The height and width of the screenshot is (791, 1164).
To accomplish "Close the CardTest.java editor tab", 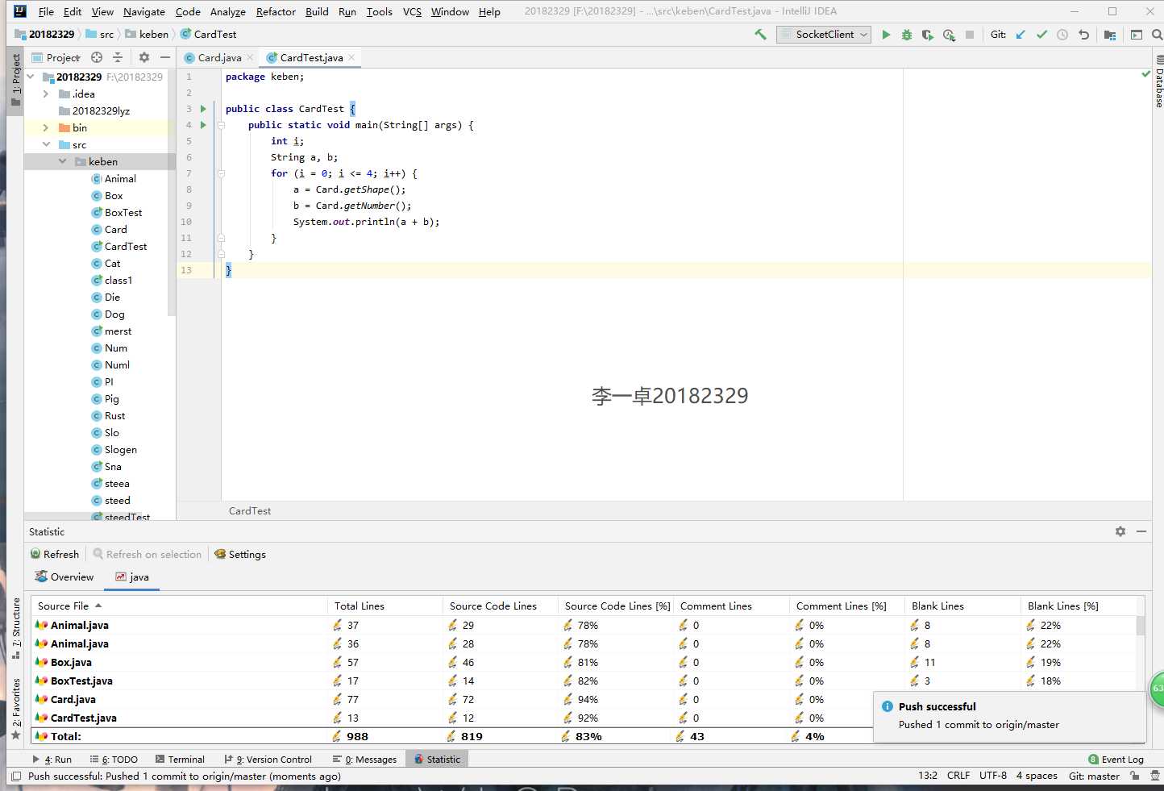I will coord(351,57).
